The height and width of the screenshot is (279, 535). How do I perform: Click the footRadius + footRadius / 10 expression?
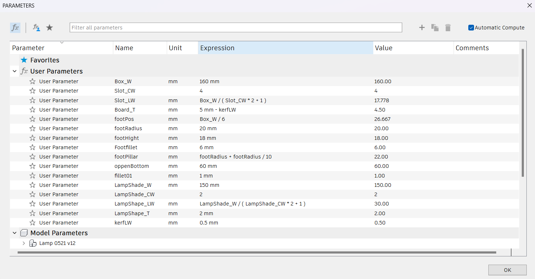coord(236,157)
